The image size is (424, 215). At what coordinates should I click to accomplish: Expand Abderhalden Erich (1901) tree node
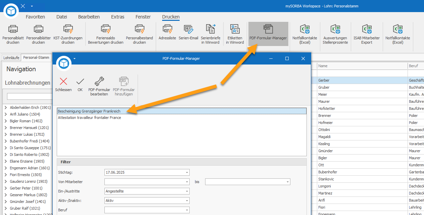point(6,107)
